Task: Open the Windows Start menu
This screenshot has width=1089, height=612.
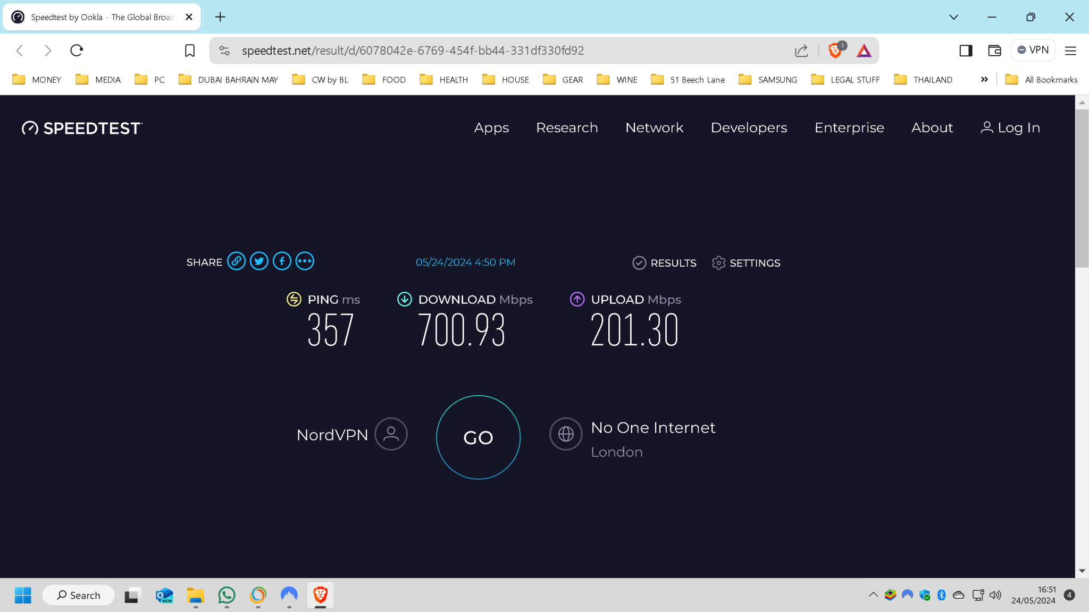Action: click(x=23, y=595)
